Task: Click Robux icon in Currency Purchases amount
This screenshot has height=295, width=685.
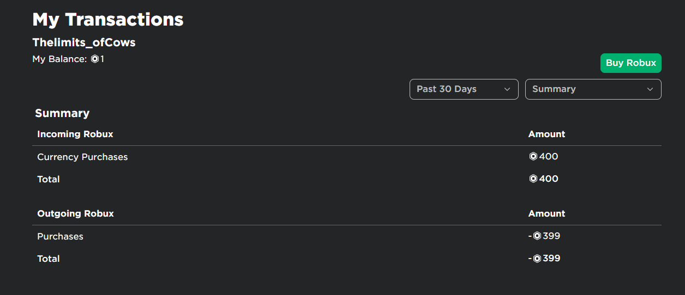Action: point(533,157)
